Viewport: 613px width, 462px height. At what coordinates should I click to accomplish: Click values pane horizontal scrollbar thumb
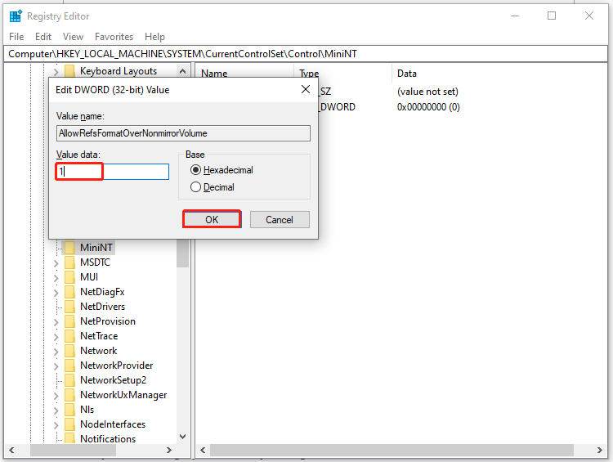[392, 450]
